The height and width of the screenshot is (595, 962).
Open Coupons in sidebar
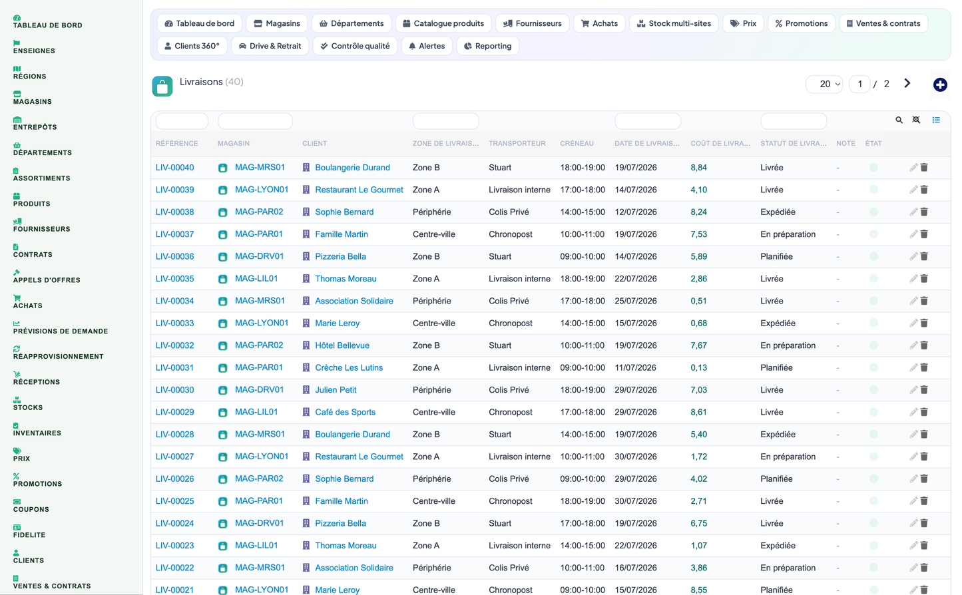tap(31, 506)
